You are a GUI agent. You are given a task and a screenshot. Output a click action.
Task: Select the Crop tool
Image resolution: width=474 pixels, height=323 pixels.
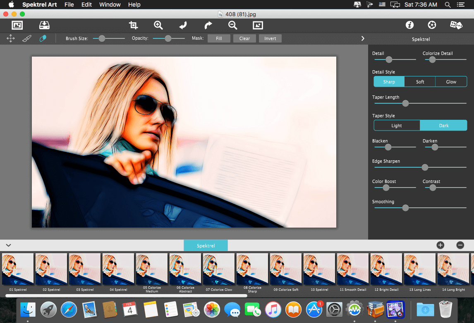click(133, 25)
